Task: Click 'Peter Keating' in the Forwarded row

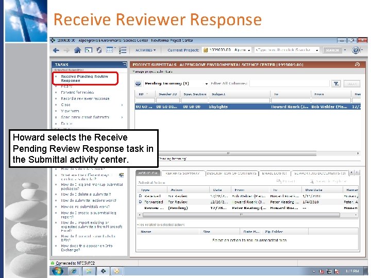Action: (284, 202)
